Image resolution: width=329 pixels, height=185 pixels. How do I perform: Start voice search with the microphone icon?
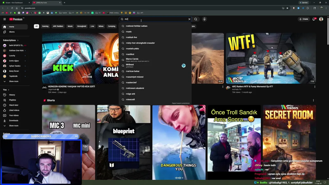[x=204, y=19]
